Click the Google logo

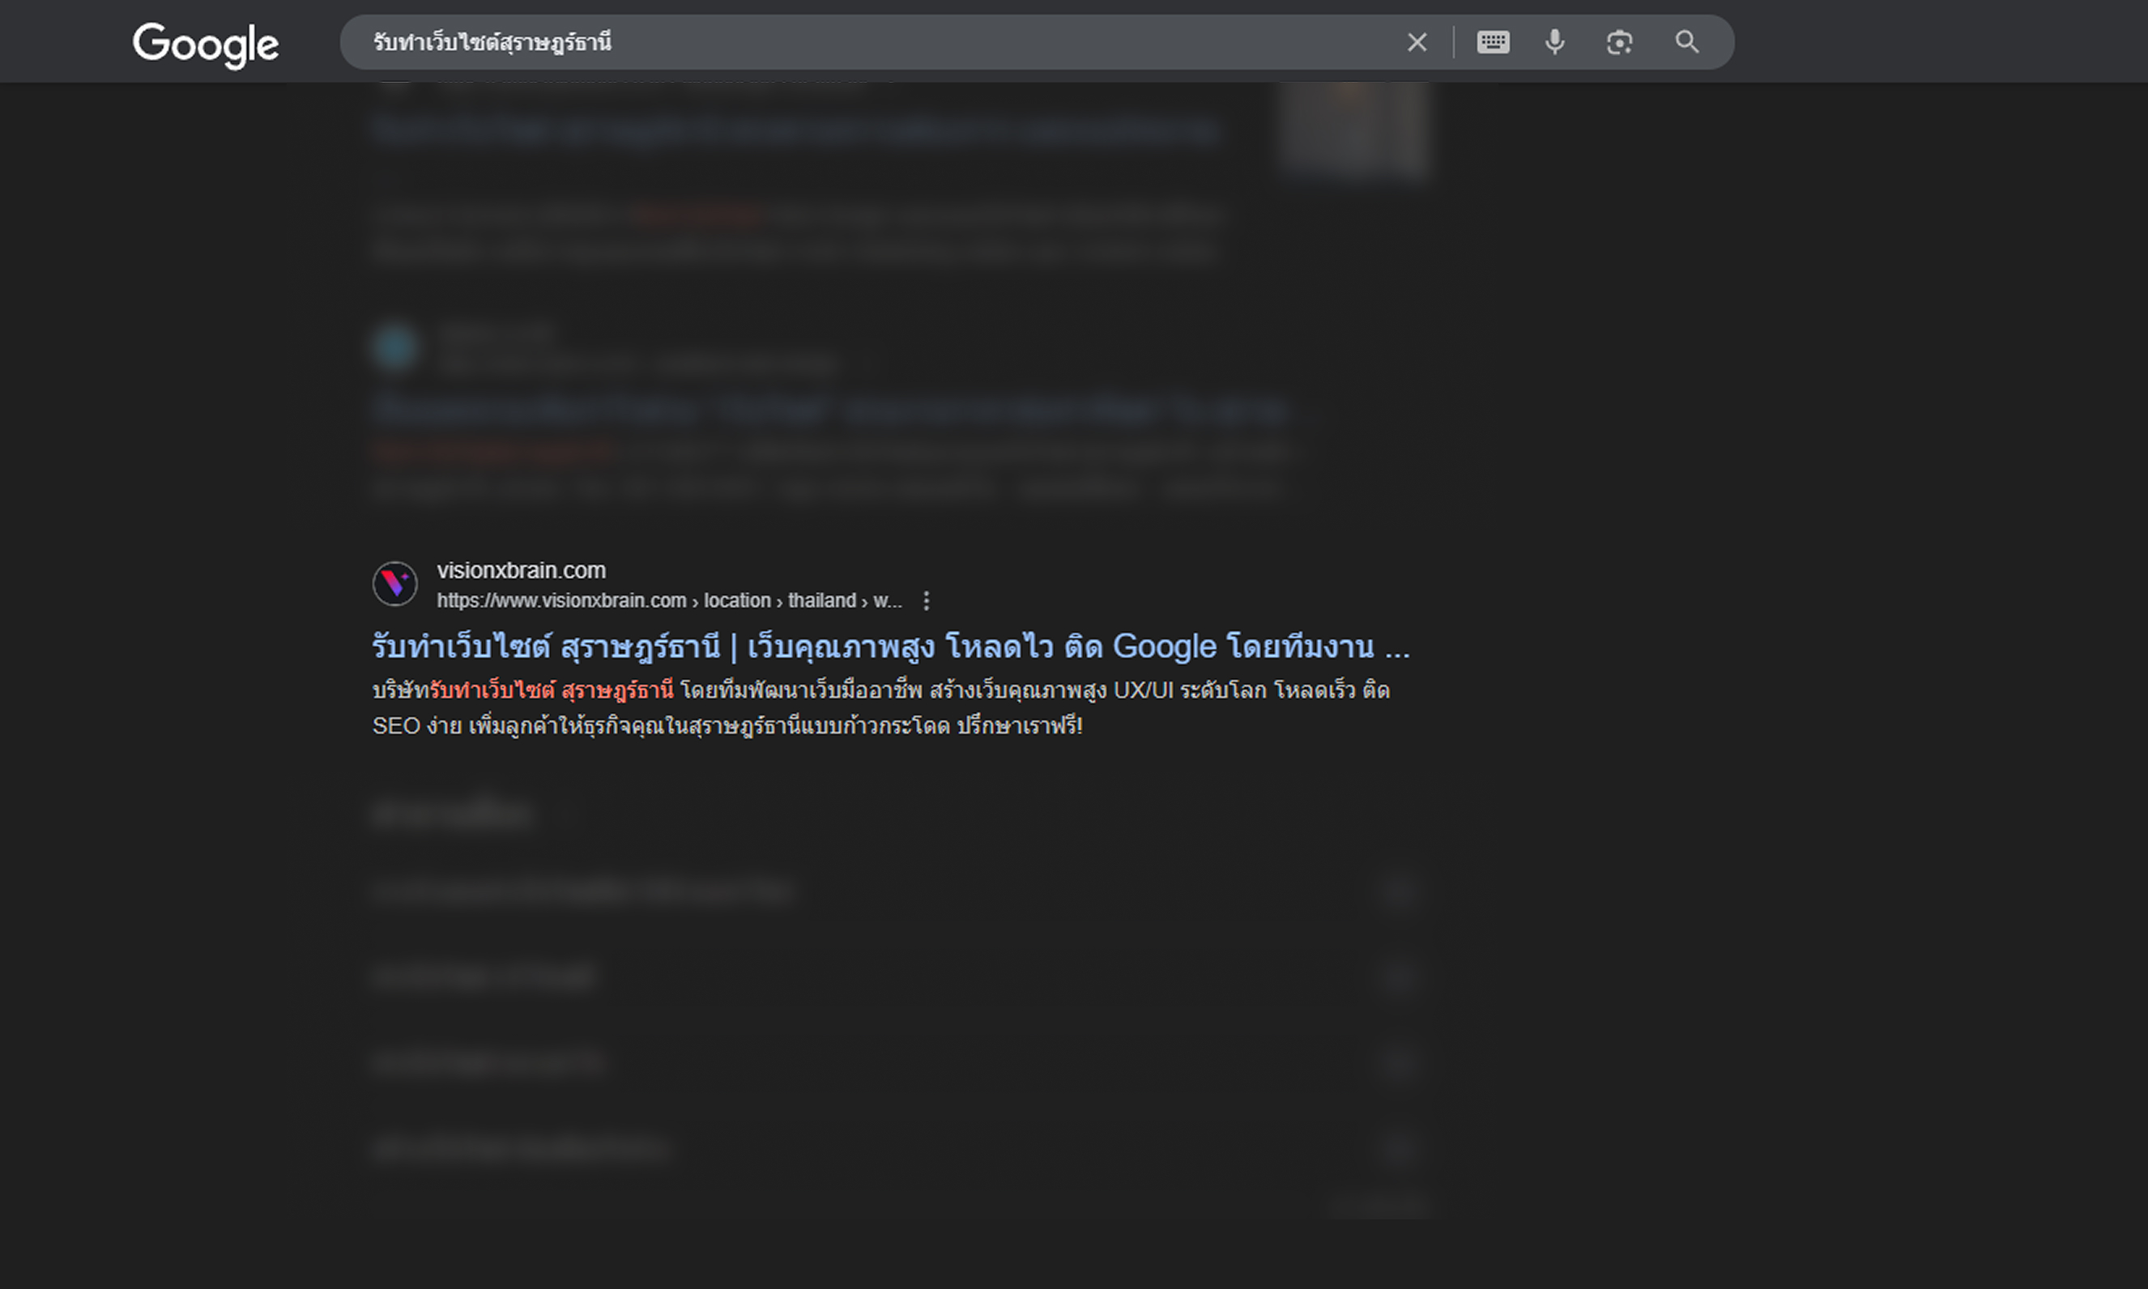(206, 45)
